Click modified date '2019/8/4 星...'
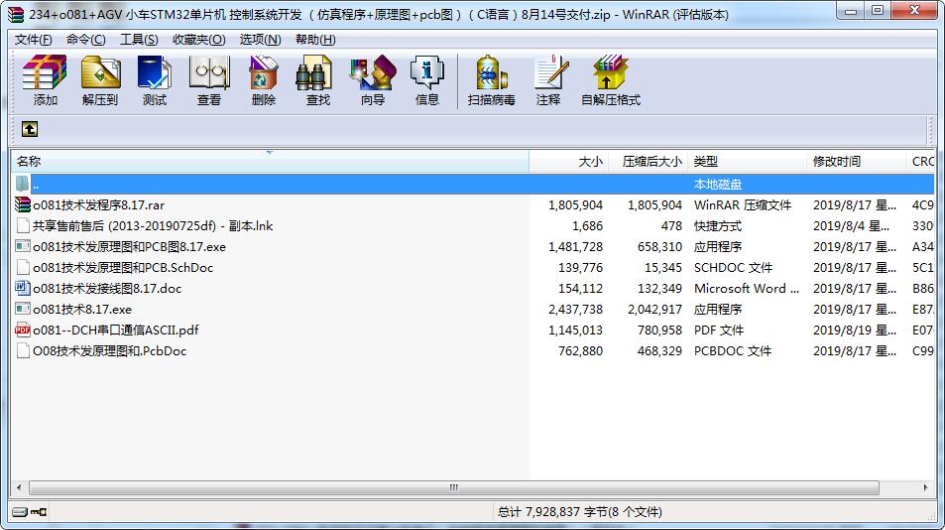Viewport: 945px width, 530px height. pyautogui.click(x=851, y=225)
